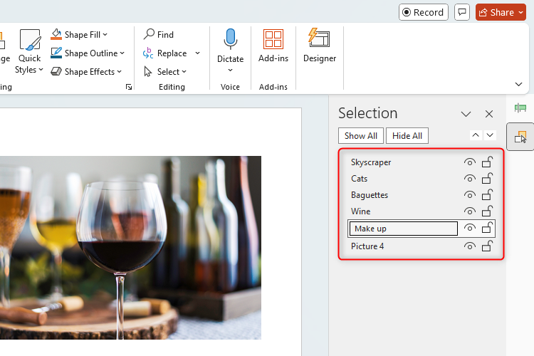The width and height of the screenshot is (534, 356).
Task: Open Selection pane options chevron
Action: (x=466, y=114)
